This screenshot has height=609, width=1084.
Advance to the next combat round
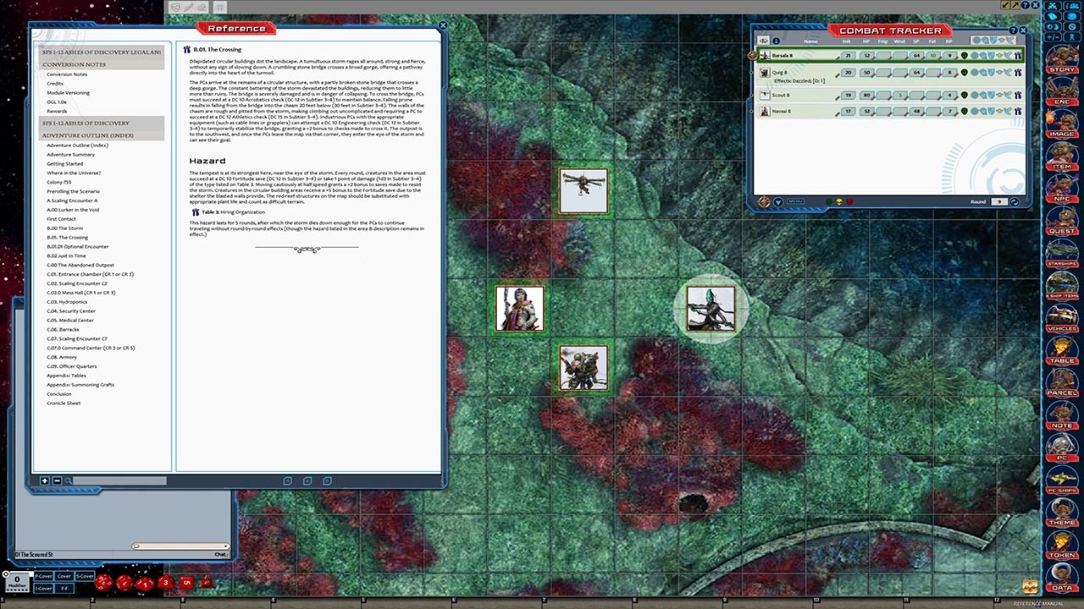(1014, 202)
